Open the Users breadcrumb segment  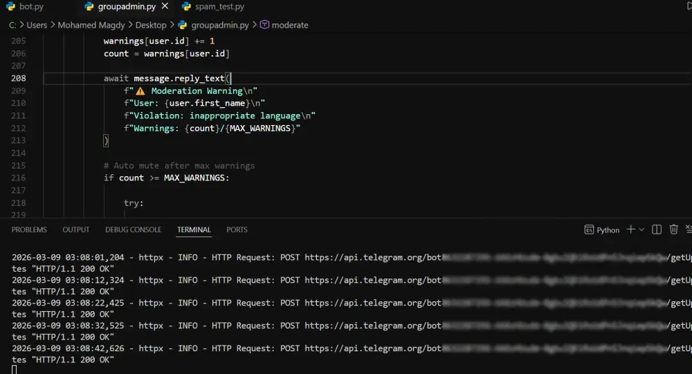[37, 25]
